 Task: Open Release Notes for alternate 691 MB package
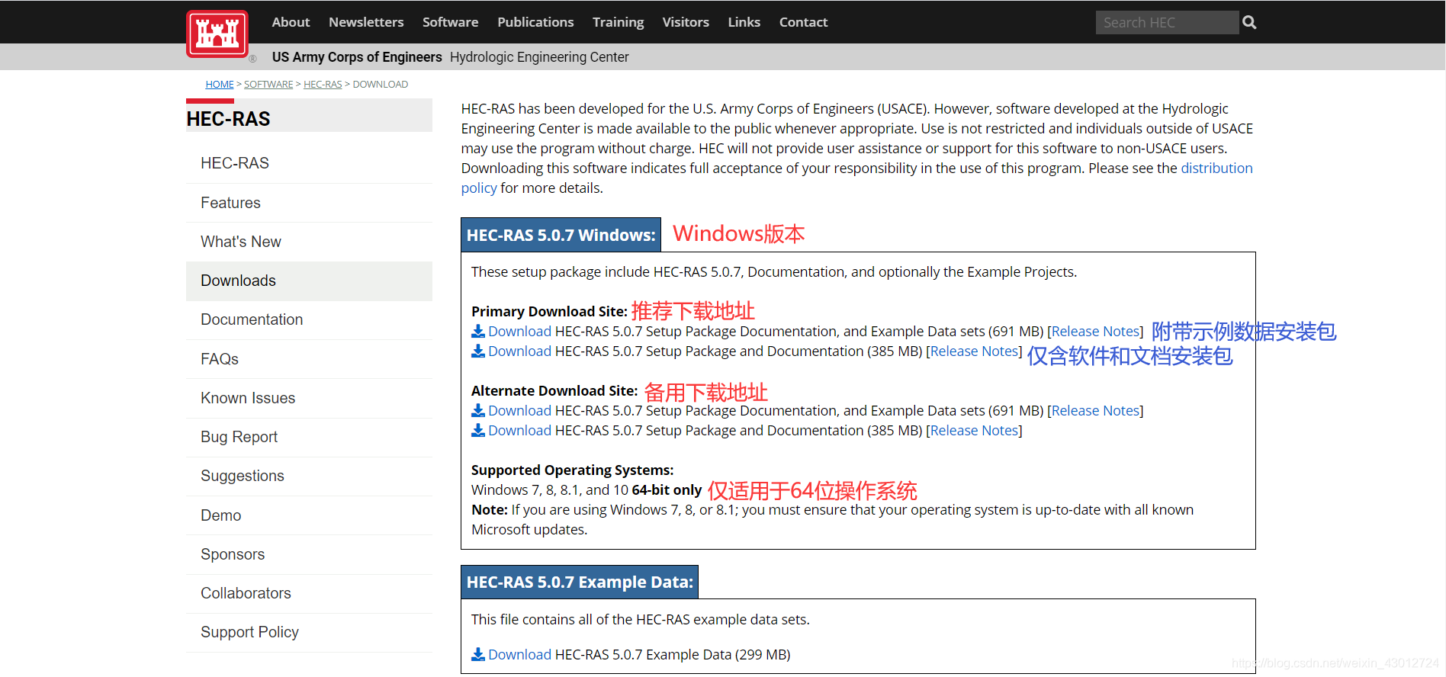[x=1096, y=410]
